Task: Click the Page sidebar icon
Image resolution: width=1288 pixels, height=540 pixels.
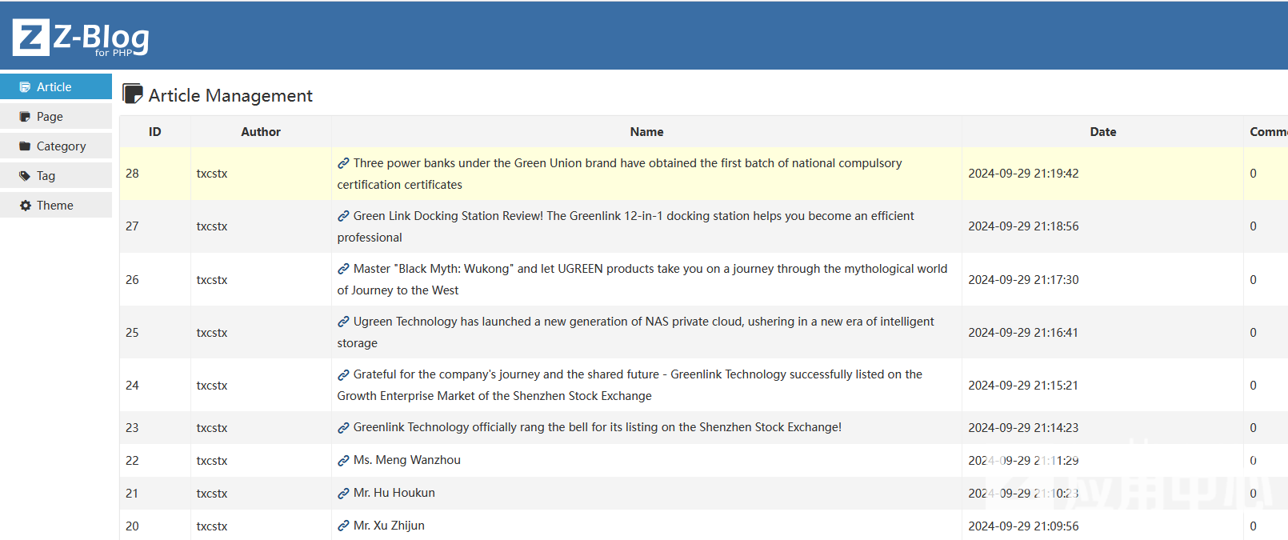Action: click(25, 117)
